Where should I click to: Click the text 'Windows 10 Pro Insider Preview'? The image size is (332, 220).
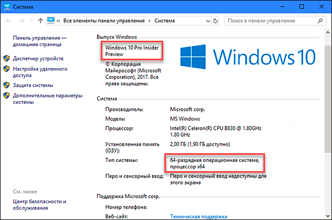click(132, 51)
